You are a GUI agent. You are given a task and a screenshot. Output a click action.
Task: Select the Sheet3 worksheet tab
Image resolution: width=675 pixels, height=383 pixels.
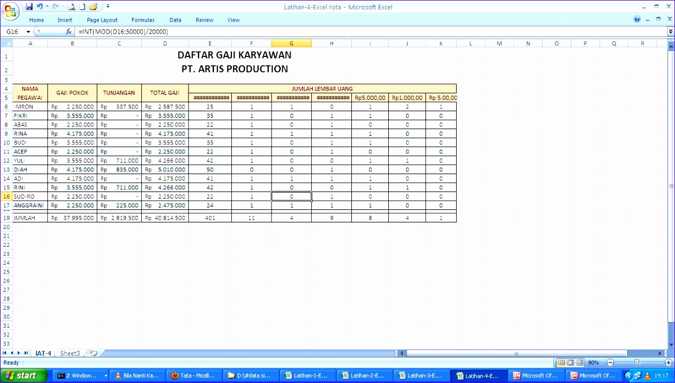pyautogui.click(x=70, y=353)
